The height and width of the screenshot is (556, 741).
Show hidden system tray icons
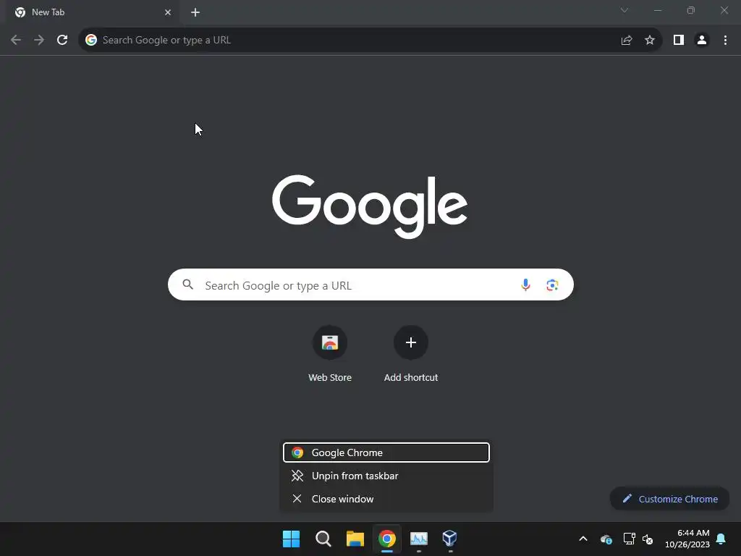click(x=583, y=539)
